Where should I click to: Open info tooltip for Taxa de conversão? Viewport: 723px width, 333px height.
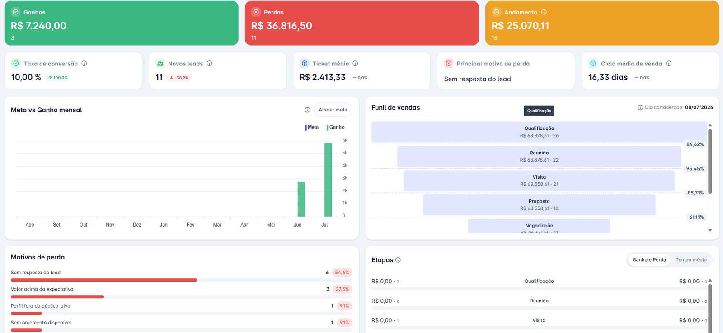point(84,64)
